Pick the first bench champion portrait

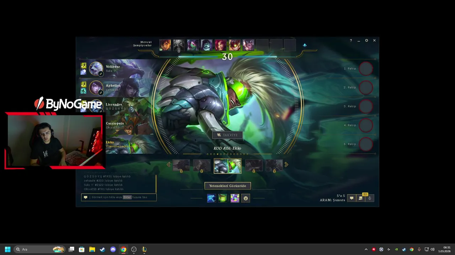pyautogui.click(x=165, y=45)
